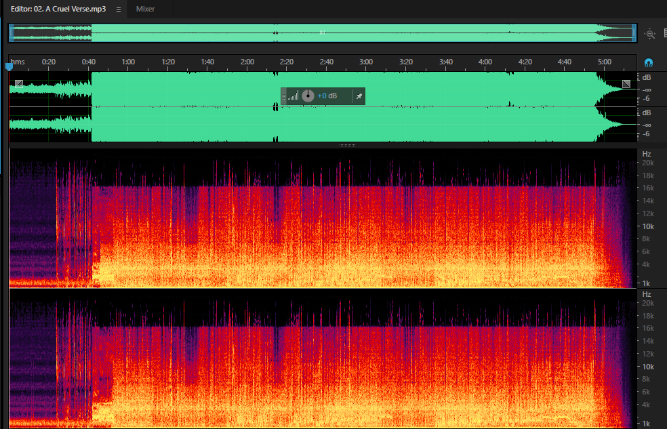
Task: Click the center grip of the overview navigator
Action: [323, 33]
